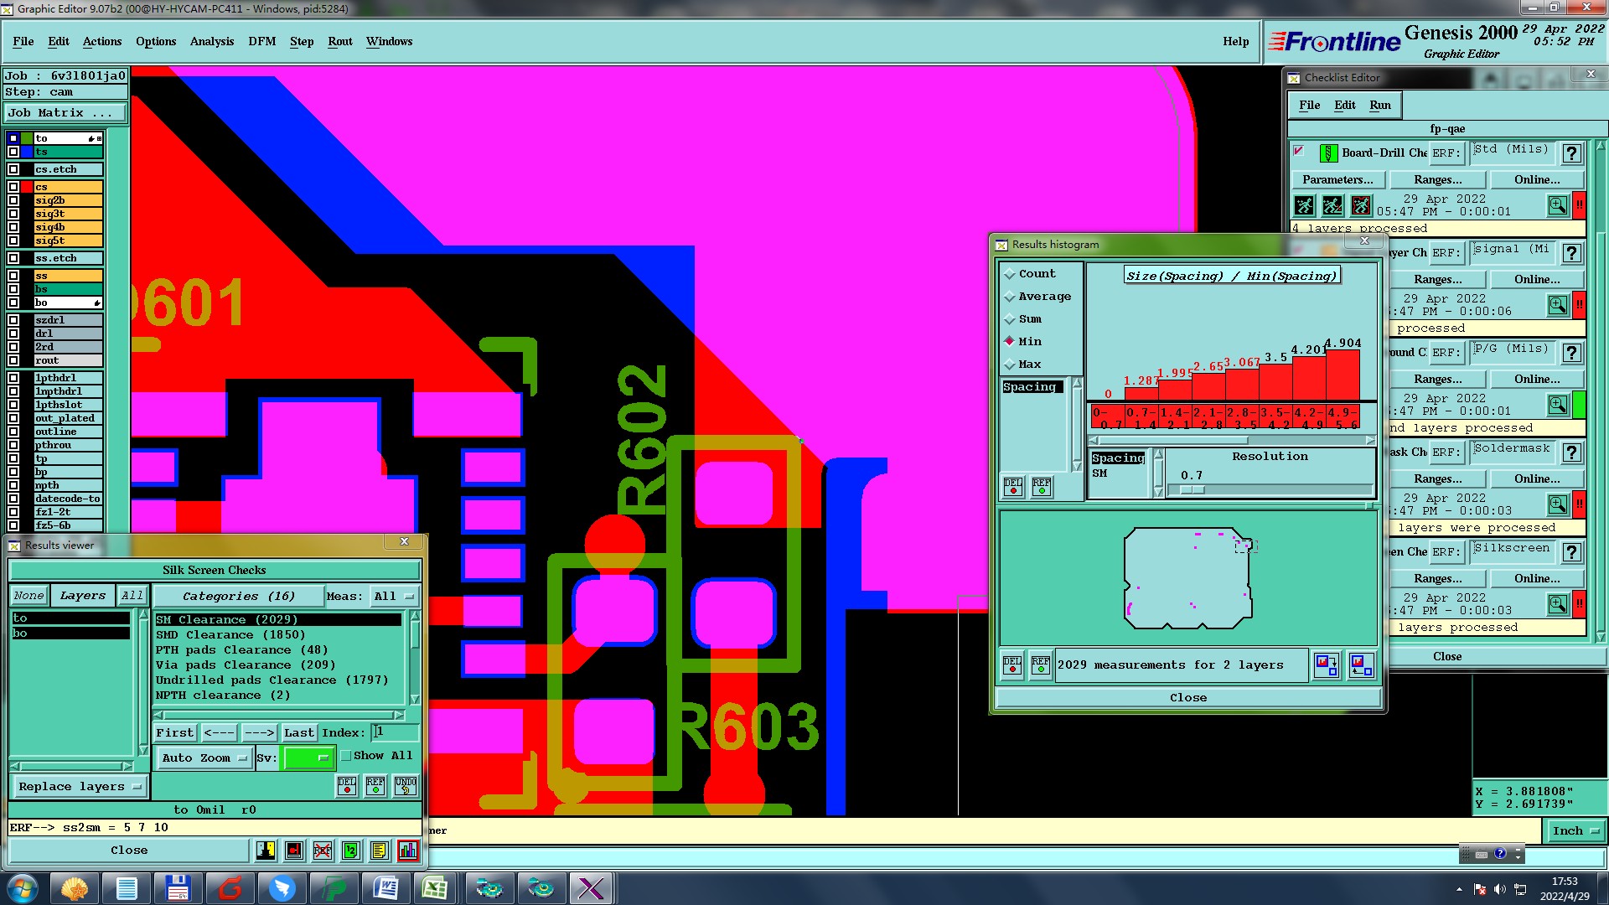Open the Replace layers dropdown
Image resolution: width=1609 pixels, height=905 pixels.
[x=80, y=787]
